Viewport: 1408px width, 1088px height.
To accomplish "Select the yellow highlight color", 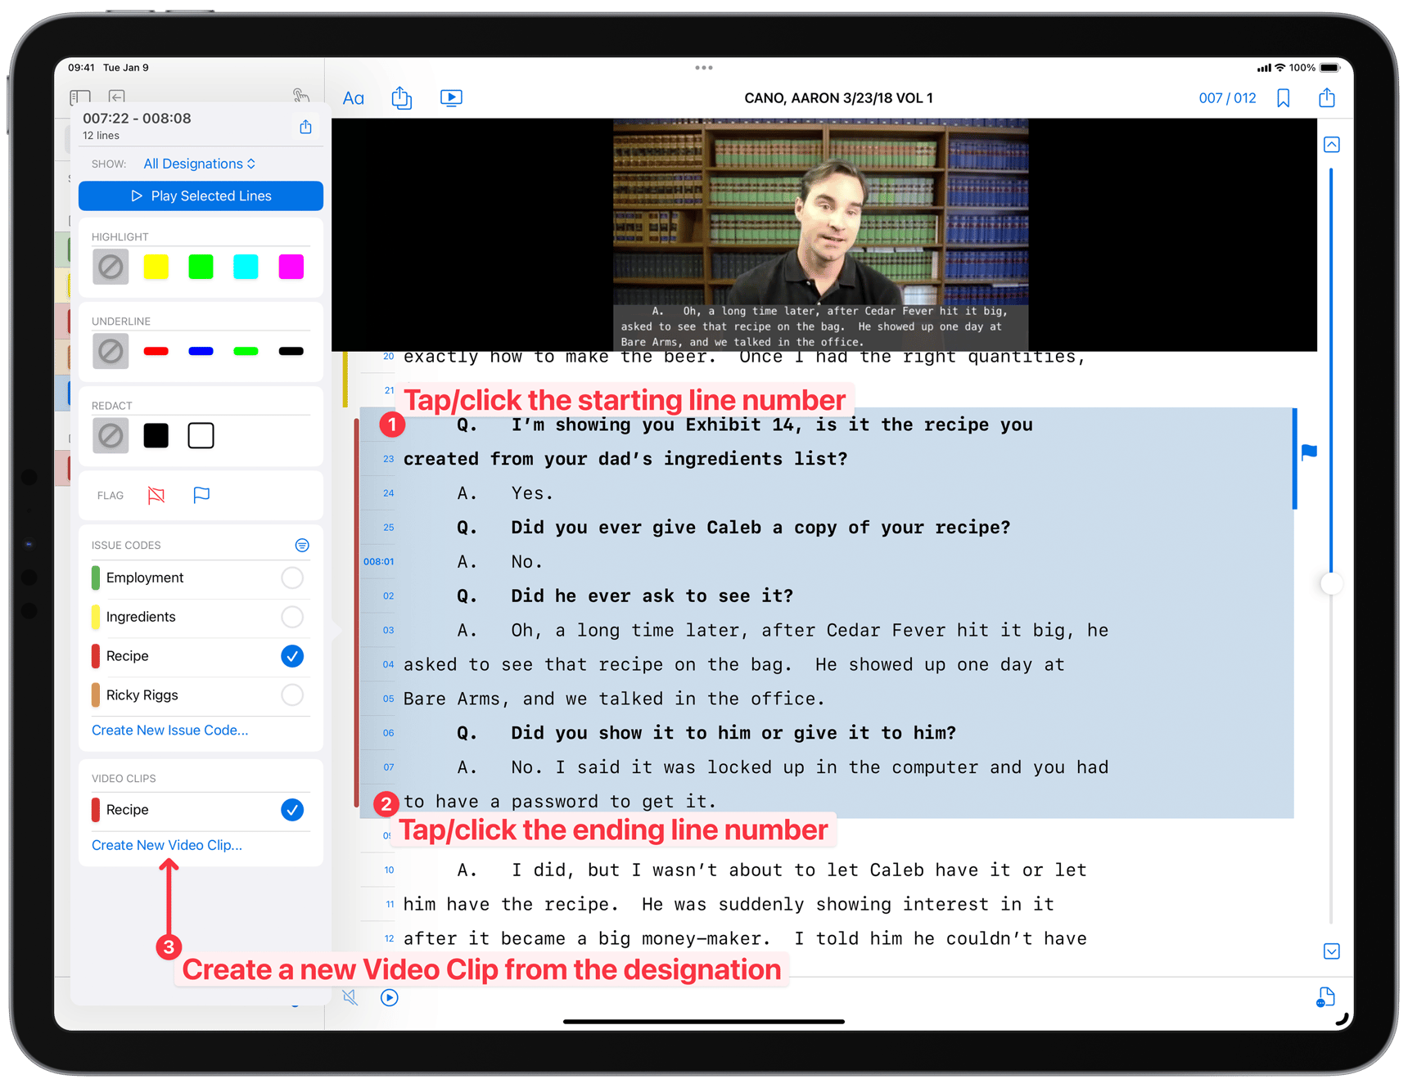I will [x=156, y=267].
